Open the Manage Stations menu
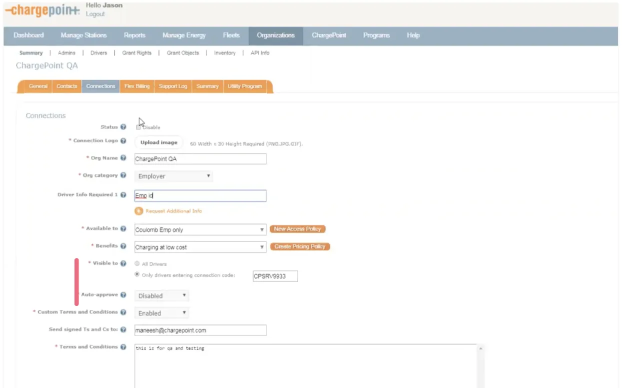 [83, 35]
